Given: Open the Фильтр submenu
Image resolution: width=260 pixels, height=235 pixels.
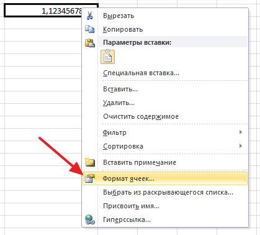Looking at the screenshot, I should pyautogui.click(x=165, y=132).
